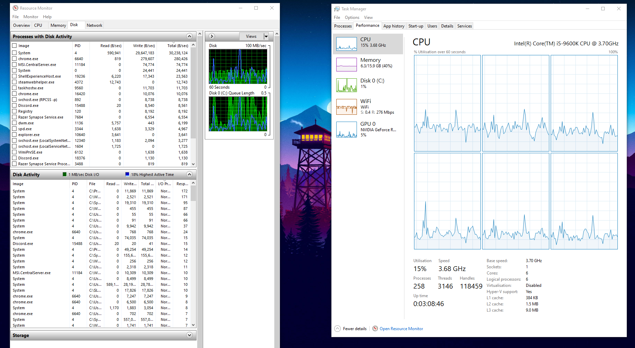Switch to the Services tab
635x348 pixels.
(x=465, y=26)
